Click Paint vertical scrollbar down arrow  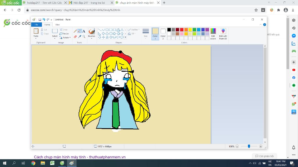[265, 142]
